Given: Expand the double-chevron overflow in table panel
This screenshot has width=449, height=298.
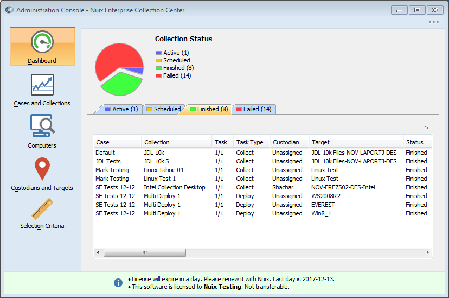Looking at the screenshot, I should pyautogui.click(x=426, y=128).
